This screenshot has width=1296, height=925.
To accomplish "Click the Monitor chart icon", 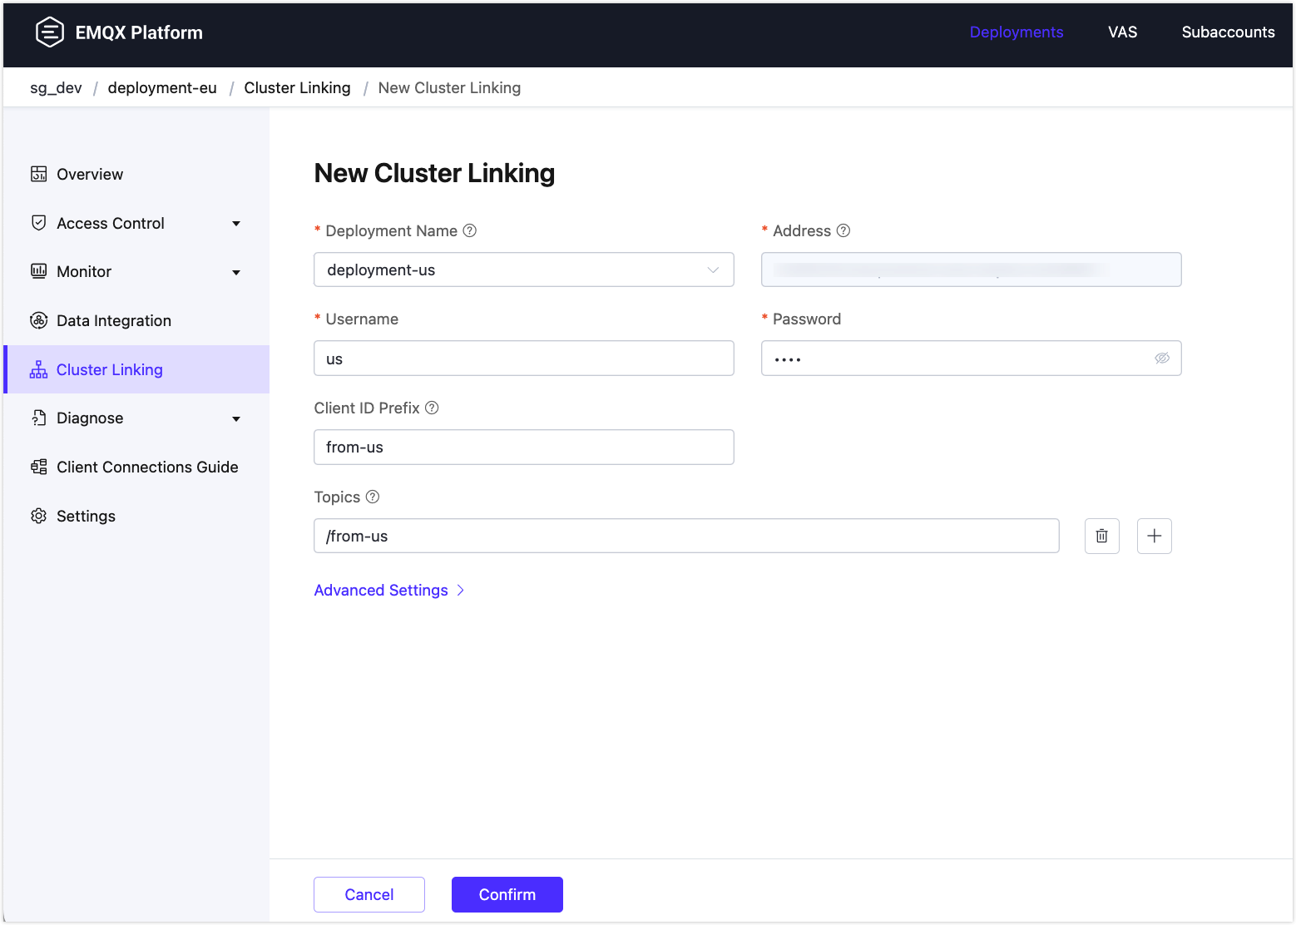I will (x=38, y=271).
